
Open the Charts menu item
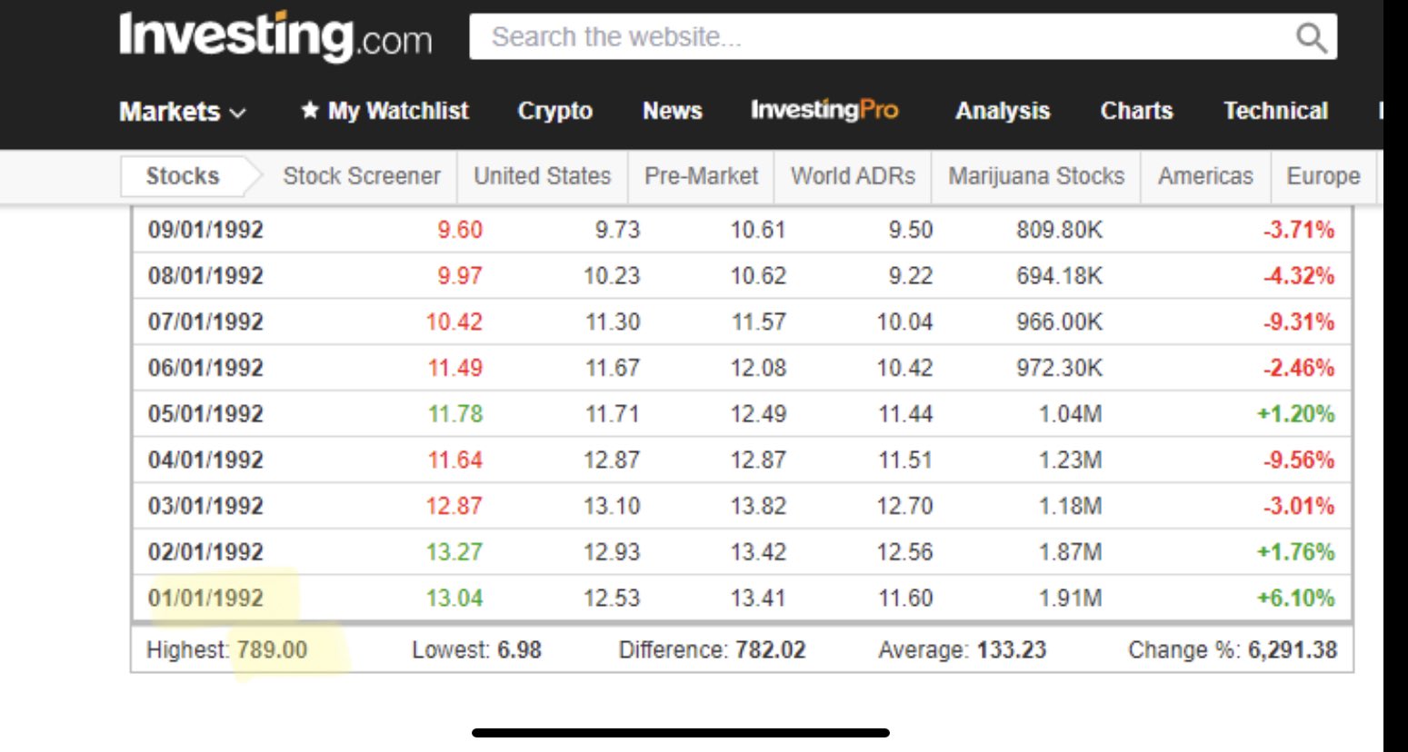(x=1136, y=111)
